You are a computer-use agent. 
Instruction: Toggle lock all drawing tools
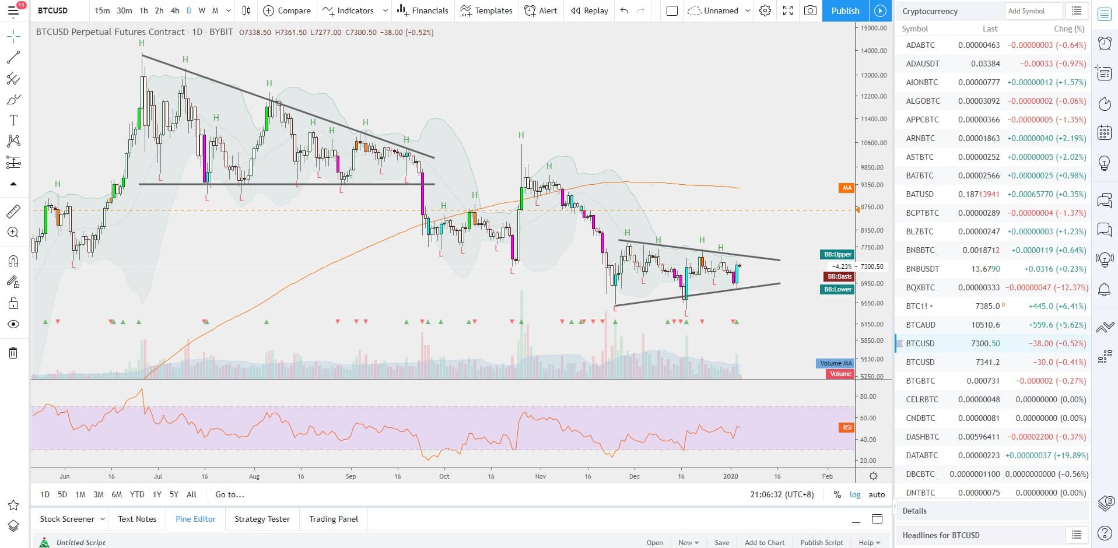tap(13, 303)
